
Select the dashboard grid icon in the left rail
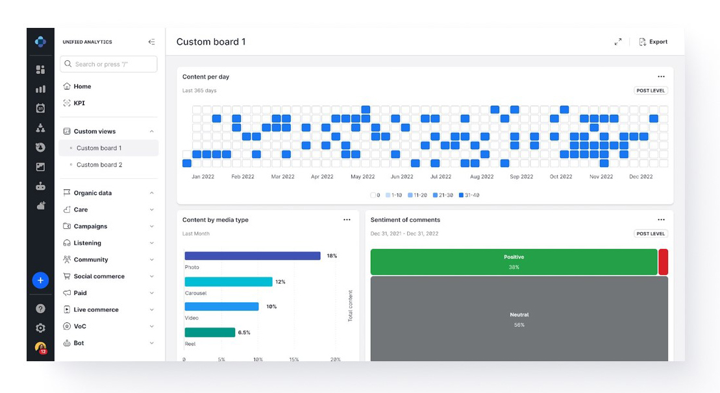click(x=40, y=68)
